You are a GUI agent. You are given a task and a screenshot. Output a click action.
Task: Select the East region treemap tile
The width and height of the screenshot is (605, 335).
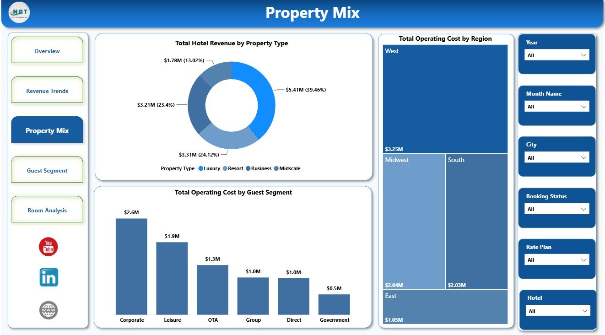coord(445,307)
